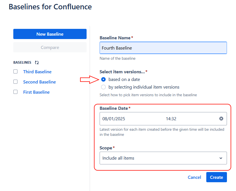Click the Compare button
Viewport: 236px width, 191px height.
50,47
